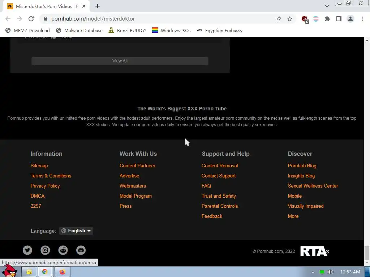Open a new browser tab

98,6
